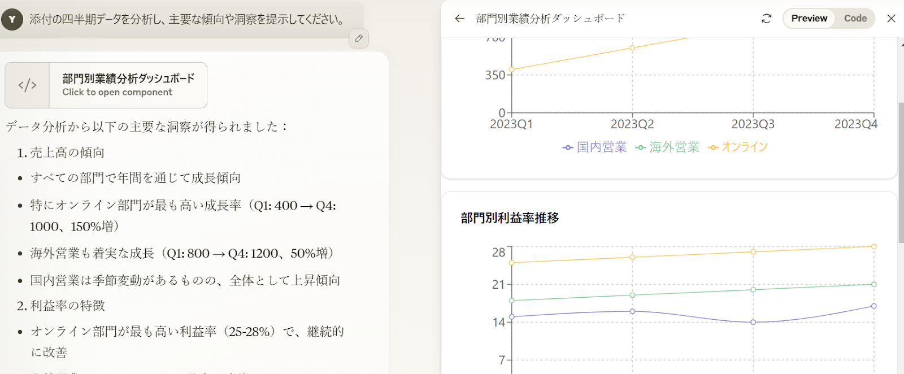This screenshot has width=904, height=374.
Task: Click the 国内営業 2023Q3 profit rate point
Action: point(753,322)
